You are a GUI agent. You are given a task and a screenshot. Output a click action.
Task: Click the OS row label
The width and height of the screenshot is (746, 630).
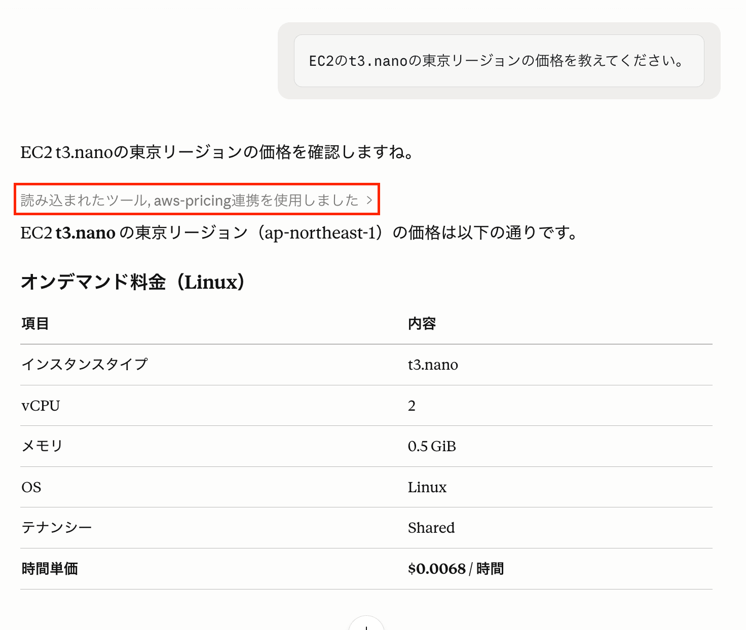(31, 487)
